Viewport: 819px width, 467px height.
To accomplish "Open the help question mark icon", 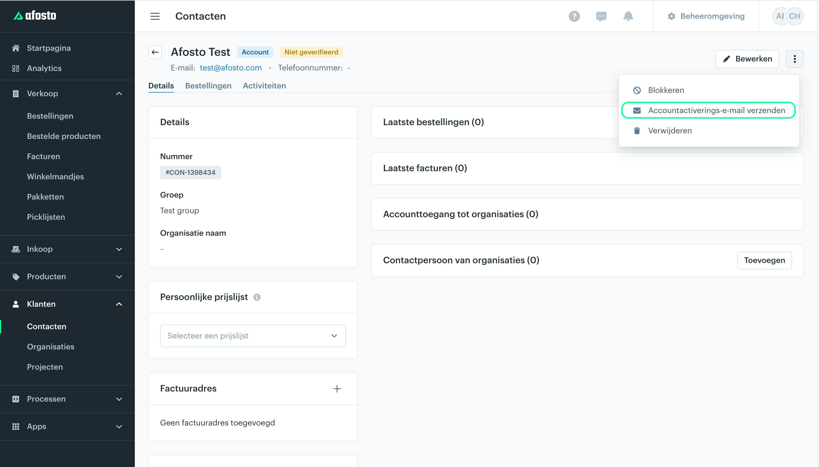I will 574,16.
